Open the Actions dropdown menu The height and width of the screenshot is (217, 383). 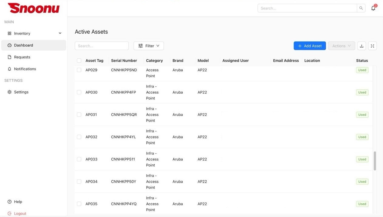[x=341, y=46]
